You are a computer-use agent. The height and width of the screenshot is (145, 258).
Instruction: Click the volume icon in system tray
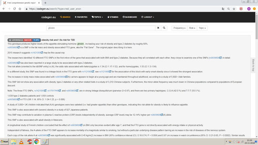[x=234, y=141]
